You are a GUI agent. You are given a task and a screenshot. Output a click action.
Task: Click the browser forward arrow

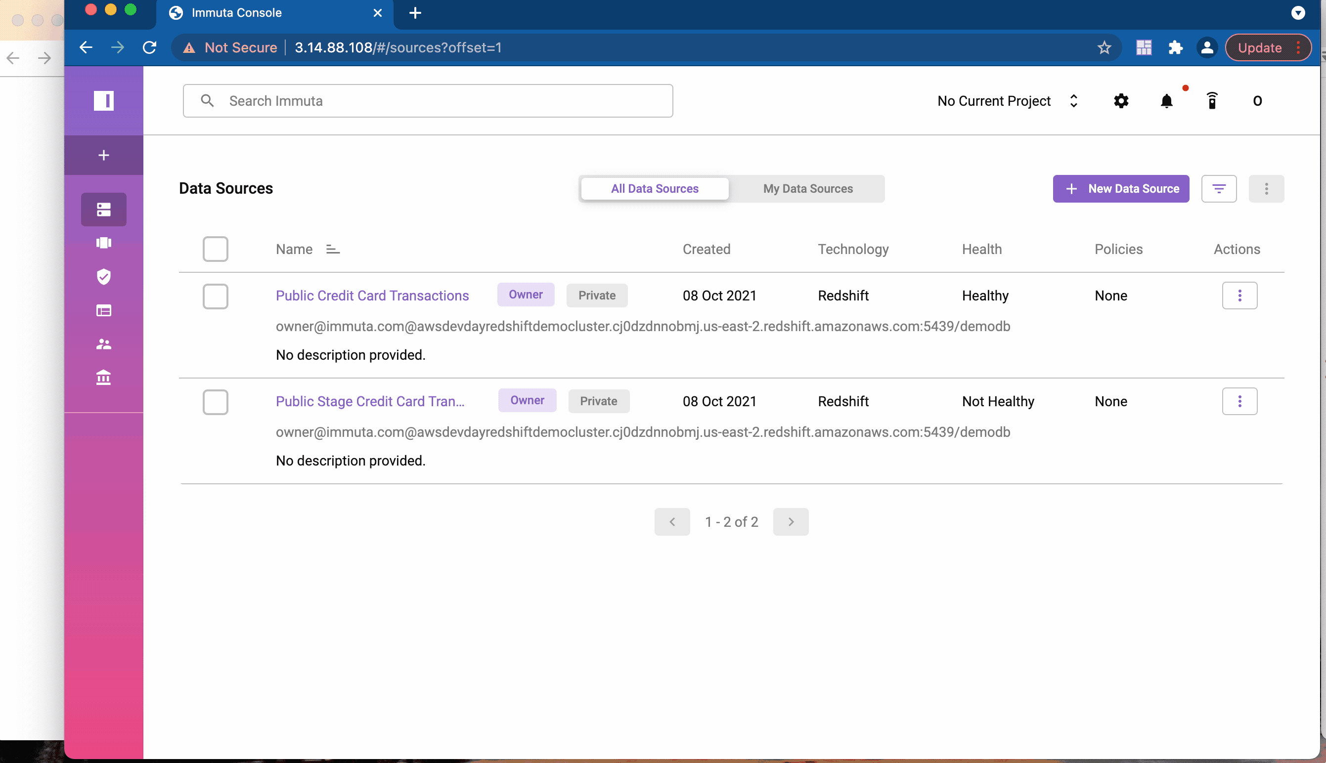[x=118, y=47]
